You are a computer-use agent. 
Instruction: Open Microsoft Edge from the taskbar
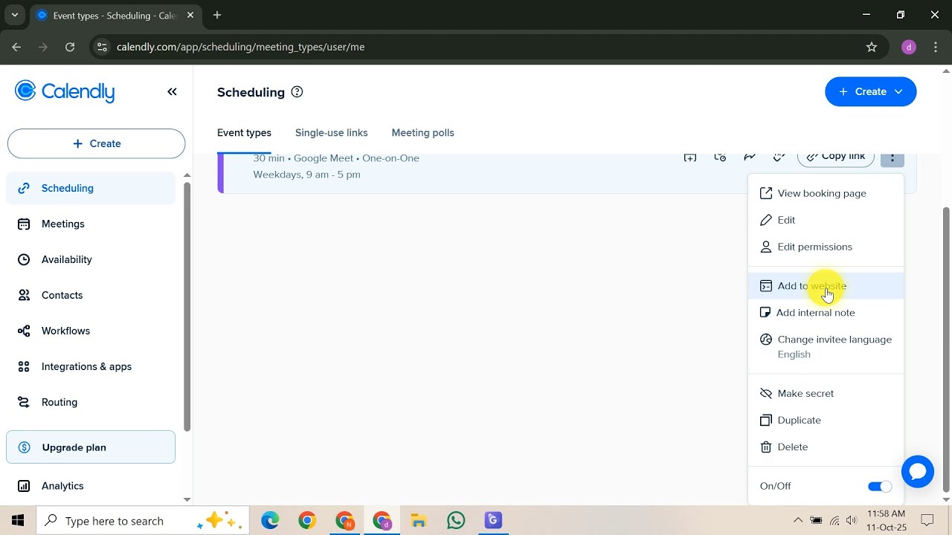tap(270, 521)
